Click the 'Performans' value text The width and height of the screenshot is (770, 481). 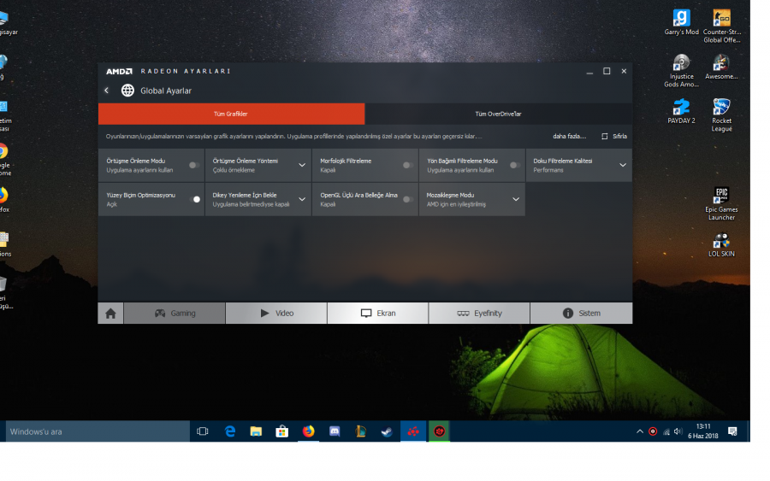point(548,170)
